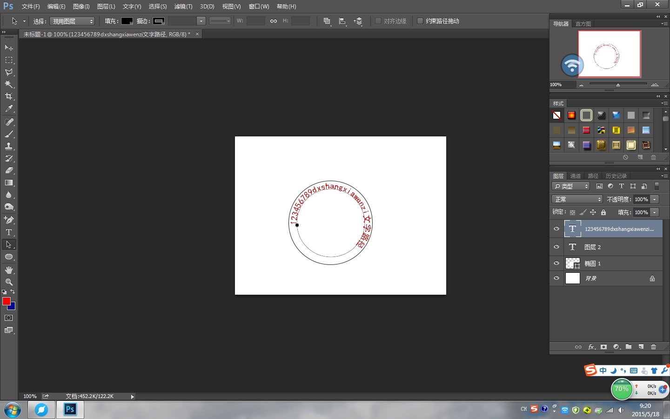Viewport: 670px width, 419px height.
Task: Enable the 约束路径拖动 checkbox
Action: coord(420,21)
